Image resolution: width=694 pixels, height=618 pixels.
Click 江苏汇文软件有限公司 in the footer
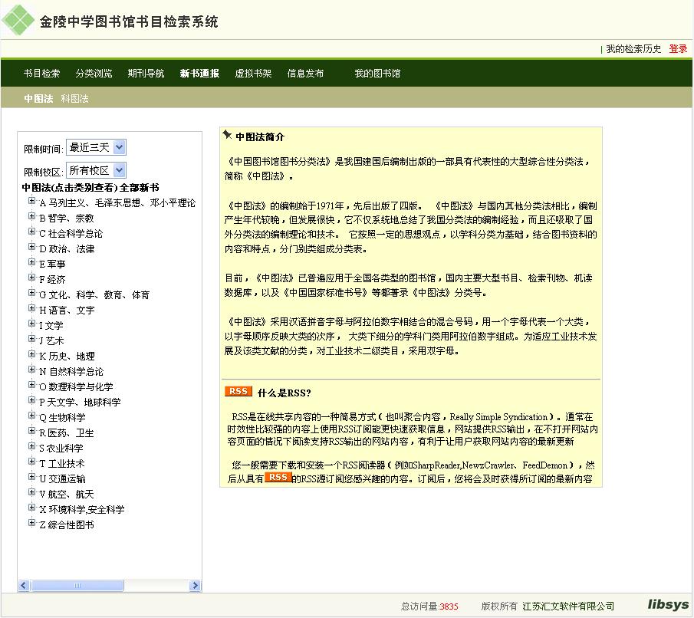pos(568,606)
